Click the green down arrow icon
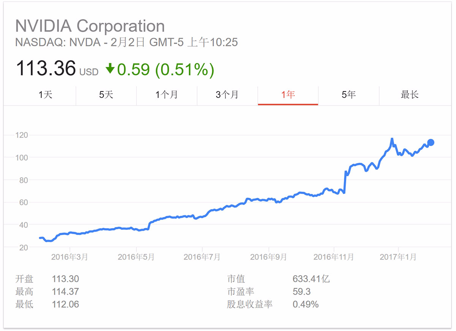 (x=110, y=69)
